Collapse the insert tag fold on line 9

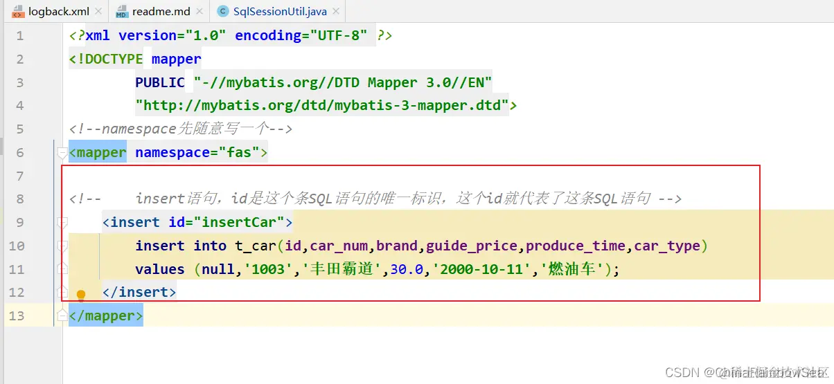coord(62,222)
